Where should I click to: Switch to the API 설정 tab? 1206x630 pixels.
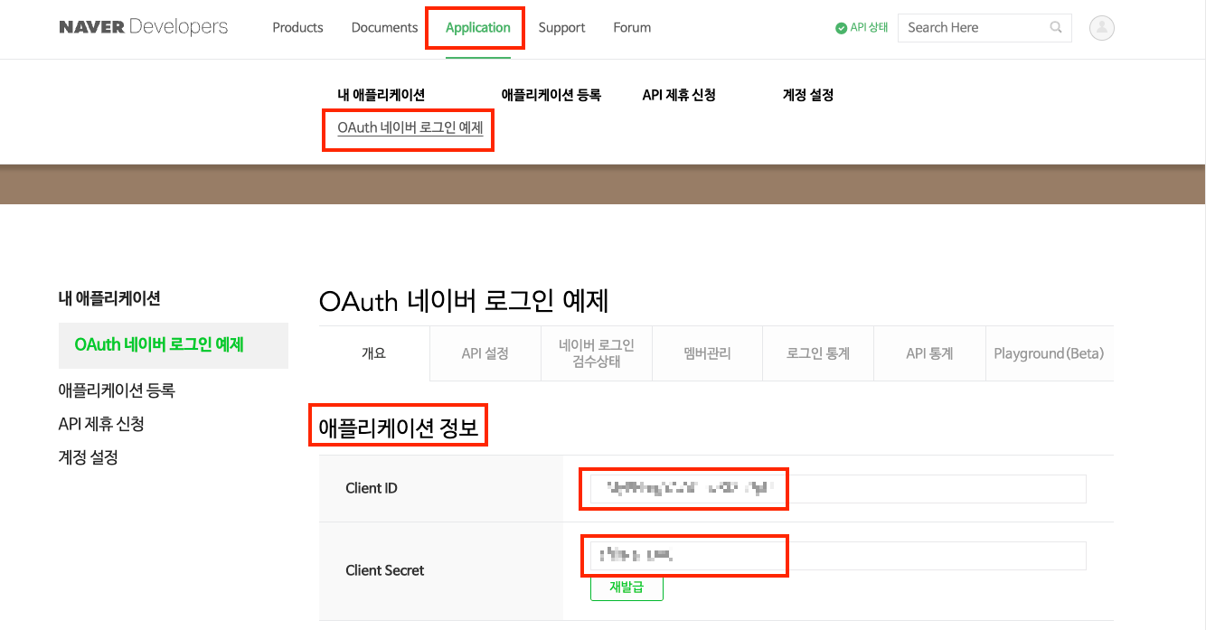(485, 353)
